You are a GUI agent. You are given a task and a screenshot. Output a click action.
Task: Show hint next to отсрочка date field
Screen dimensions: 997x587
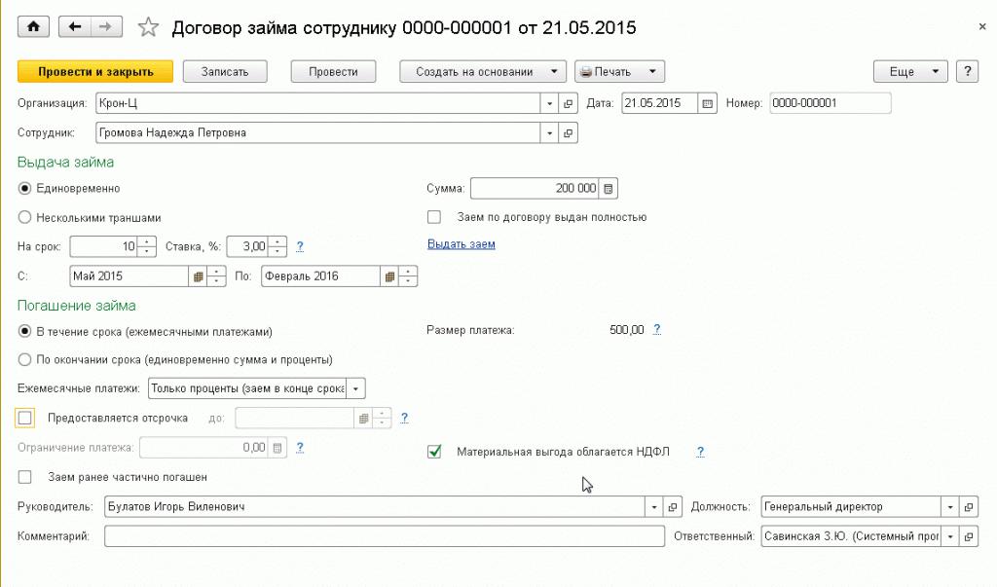pos(404,418)
